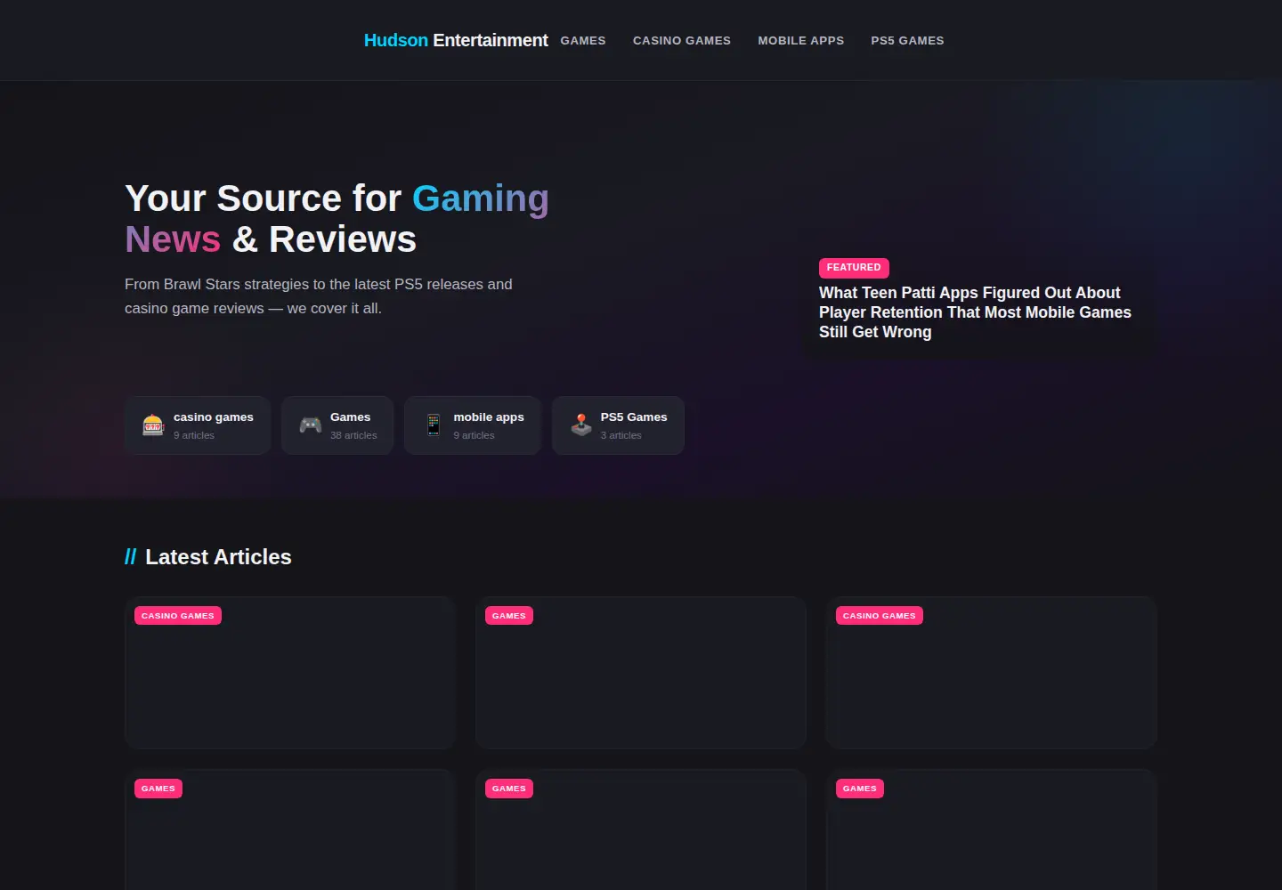
Task: Go to Mobile Apps in the top navigation
Action: tap(801, 41)
